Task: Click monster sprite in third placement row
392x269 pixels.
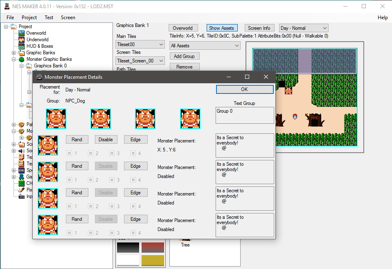Action: (48, 198)
